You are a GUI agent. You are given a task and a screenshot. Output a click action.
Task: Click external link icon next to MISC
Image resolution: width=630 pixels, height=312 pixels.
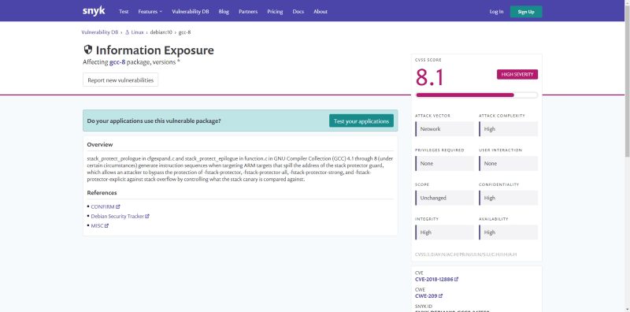click(x=106, y=226)
